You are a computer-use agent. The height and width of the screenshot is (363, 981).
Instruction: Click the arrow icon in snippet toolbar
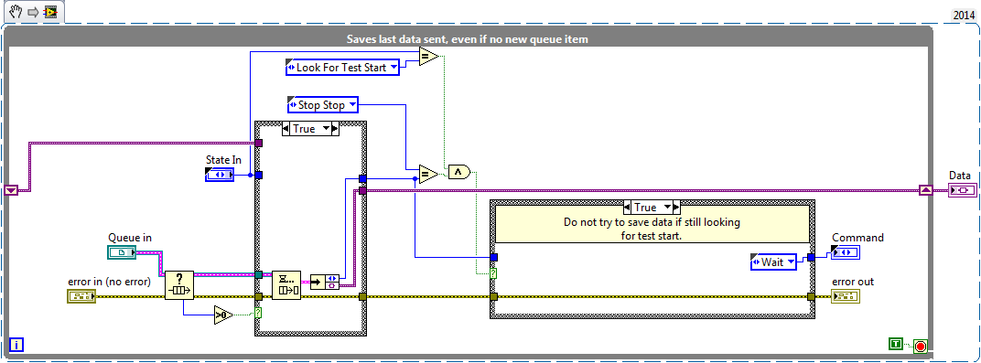(x=34, y=12)
